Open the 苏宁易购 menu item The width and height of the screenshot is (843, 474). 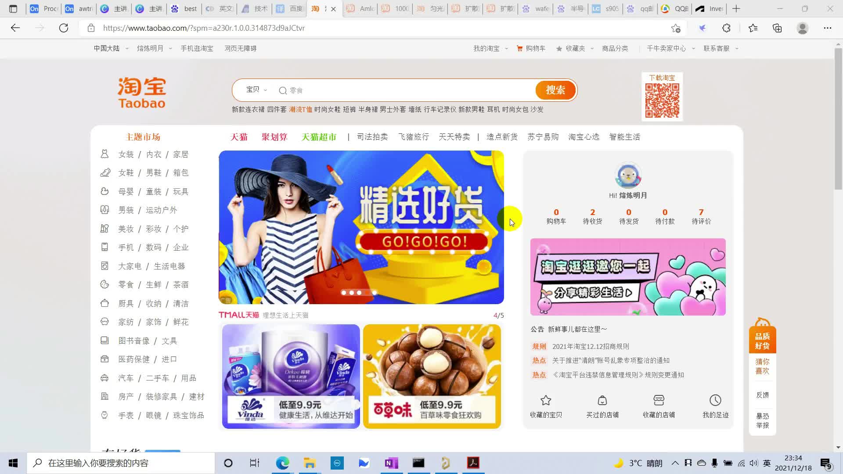(x=543, y=137)
